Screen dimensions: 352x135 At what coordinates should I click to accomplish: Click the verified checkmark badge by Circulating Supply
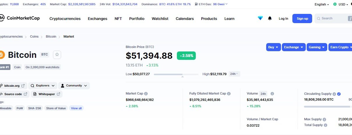(339, 94)
